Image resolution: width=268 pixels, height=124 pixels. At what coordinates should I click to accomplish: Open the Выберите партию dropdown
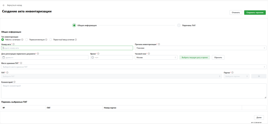237,76
